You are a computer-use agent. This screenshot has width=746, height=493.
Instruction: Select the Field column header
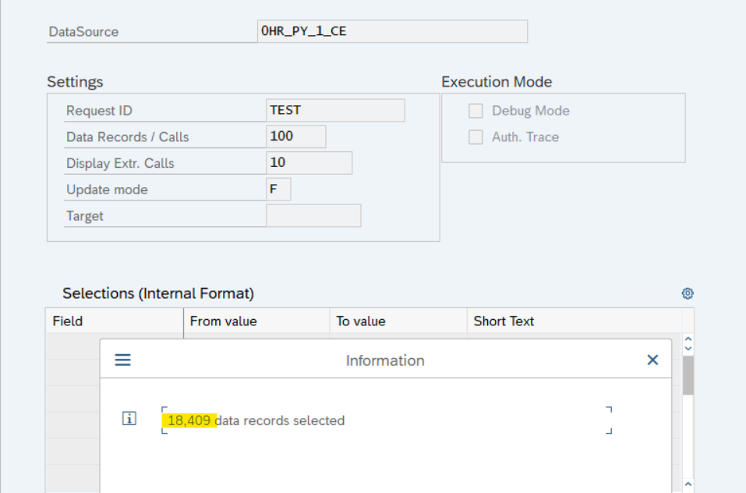point(114,321)
